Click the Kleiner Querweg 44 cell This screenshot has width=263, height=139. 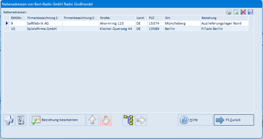(117, 29)
